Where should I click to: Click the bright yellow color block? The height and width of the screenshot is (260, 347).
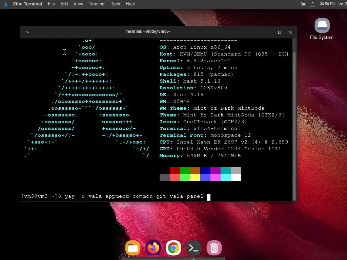[x=195, y=177]
